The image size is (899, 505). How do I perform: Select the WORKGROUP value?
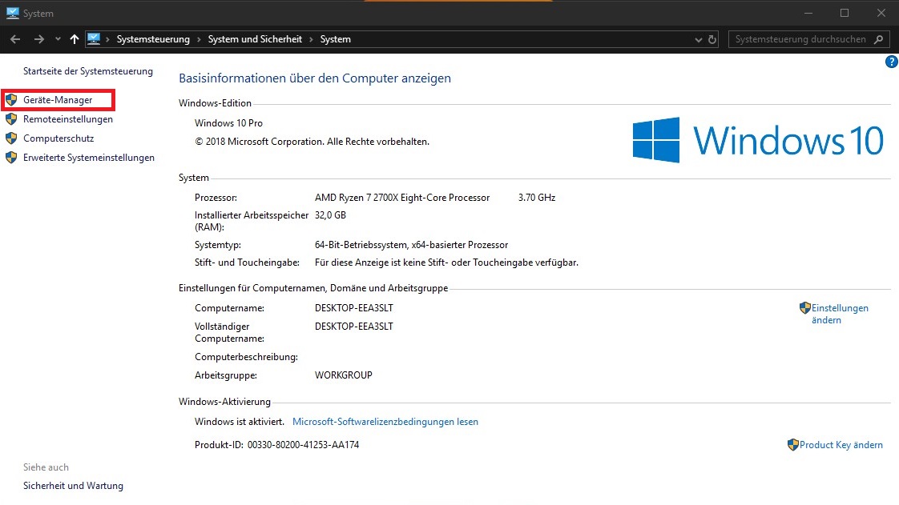[344, 375]
